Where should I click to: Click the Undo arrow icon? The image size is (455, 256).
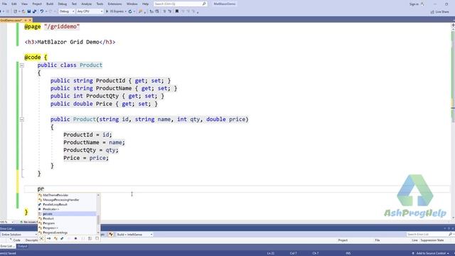coord(42,11)
